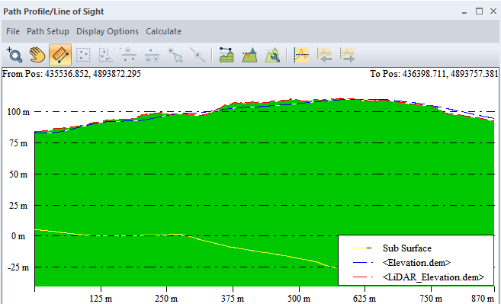Choose the dotted polygon point selection tool
This screenshot has width=501, height=304.
point(106,55)
